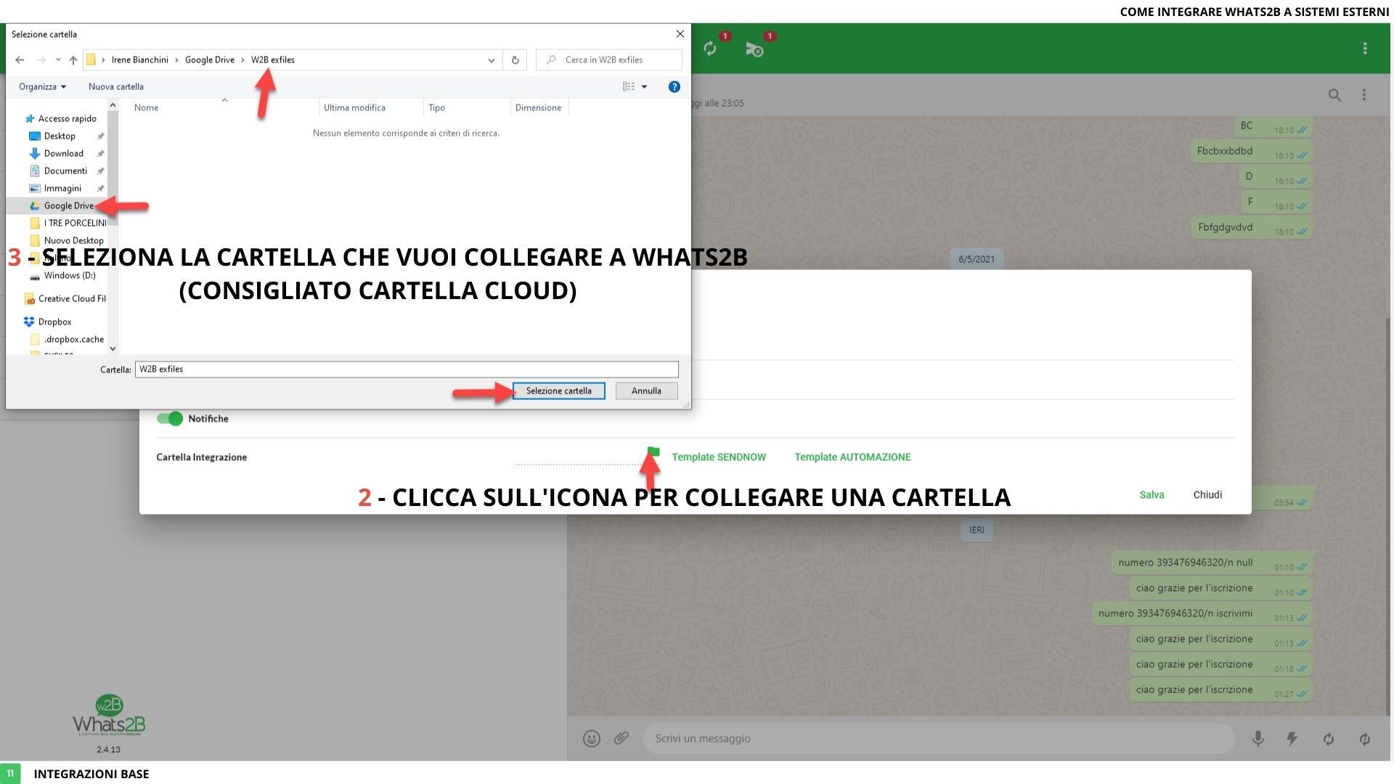Select Accesso rapido in the sidebar
The height and width of the screenshot is (784, 1394).
[67, 118]
